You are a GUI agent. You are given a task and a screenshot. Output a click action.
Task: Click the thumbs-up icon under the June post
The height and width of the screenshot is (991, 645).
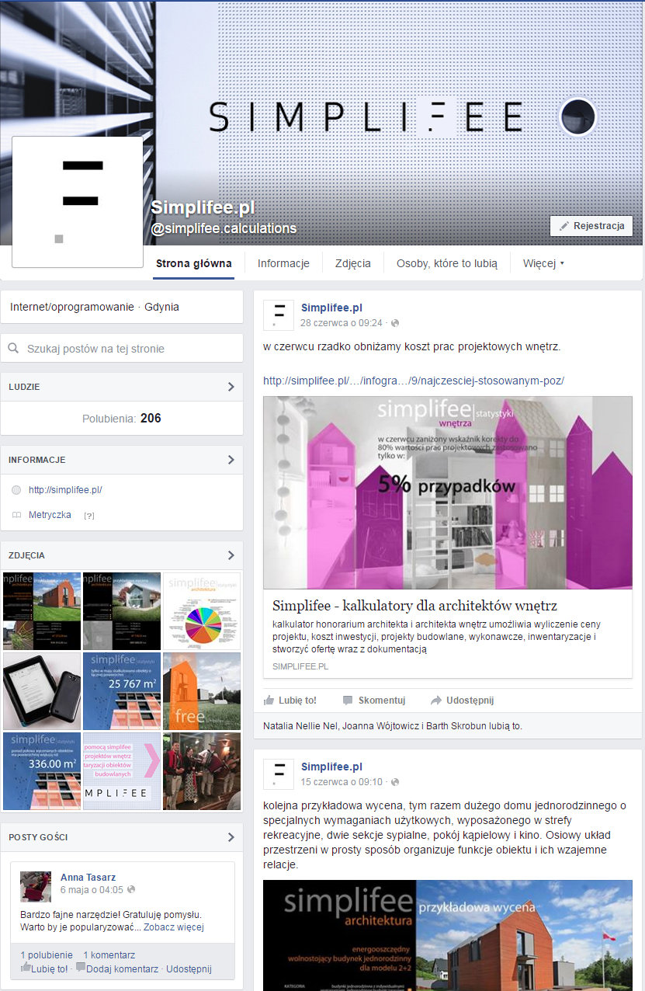pyautogui.click(x=269, y=700)
